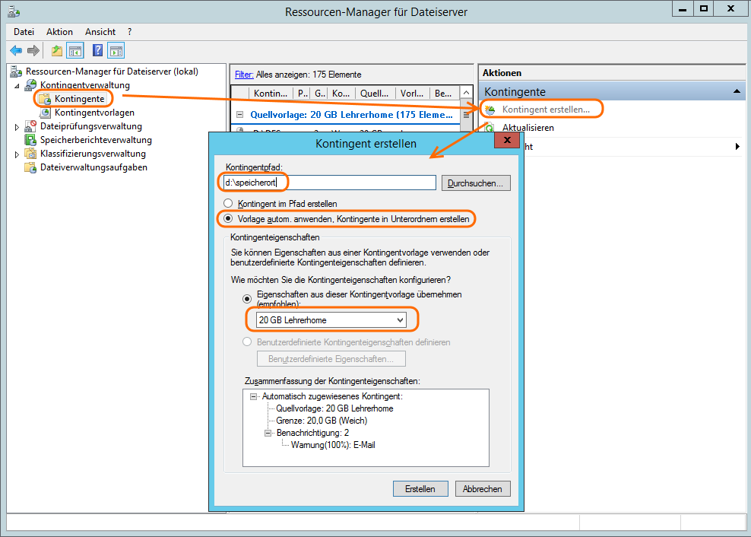Screen dimensions: 751x537
Task: Expand the Dateiprüfungsverwaltung tree node
Action: 17,127
